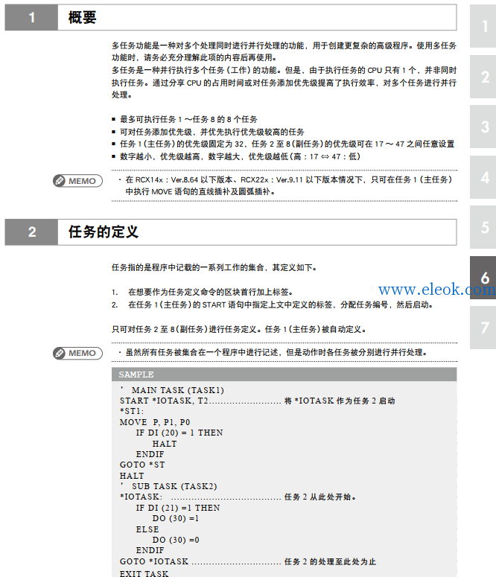The height and width of the screenshot is (577, 496).
Task: Jump to chapter tab 5
Action: coord(483,227)
